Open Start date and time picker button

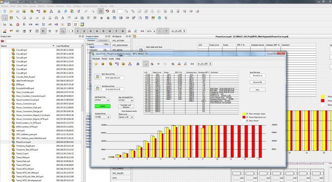[x=97, y=76]
